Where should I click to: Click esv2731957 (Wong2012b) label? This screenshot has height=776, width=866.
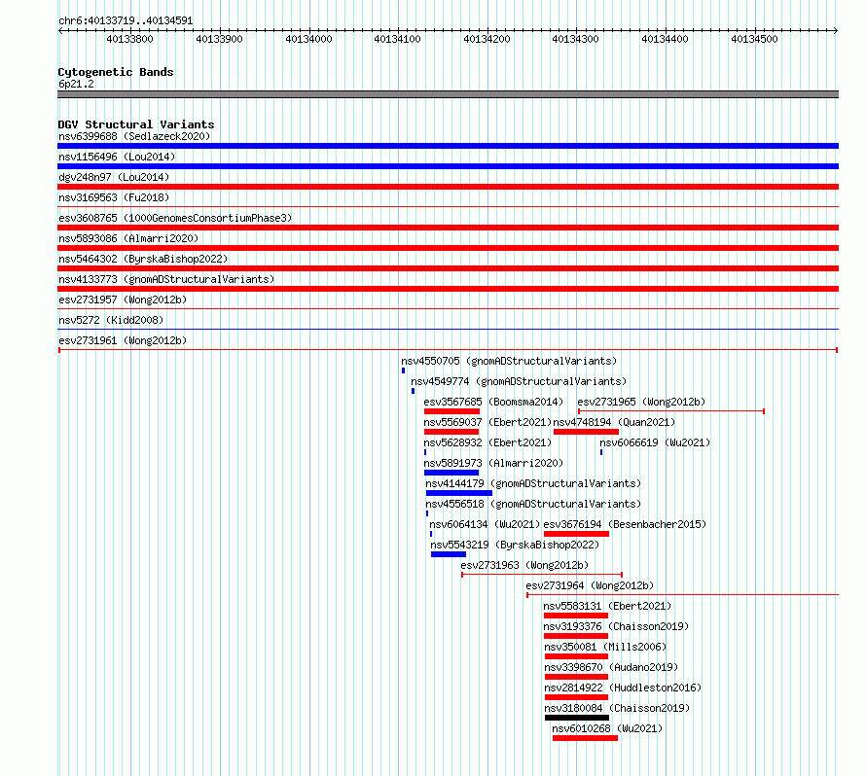point(123,300)
